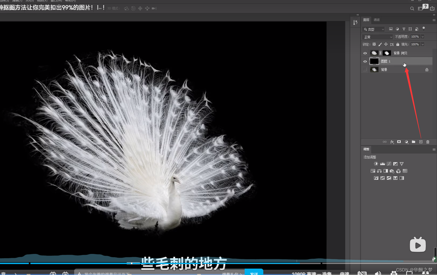The image size is (437, 275).
Task: Filter layers by adjustment layers icon
Action: coord(397,29)
